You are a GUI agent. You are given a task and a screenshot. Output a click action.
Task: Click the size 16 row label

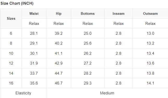(11, 83)
